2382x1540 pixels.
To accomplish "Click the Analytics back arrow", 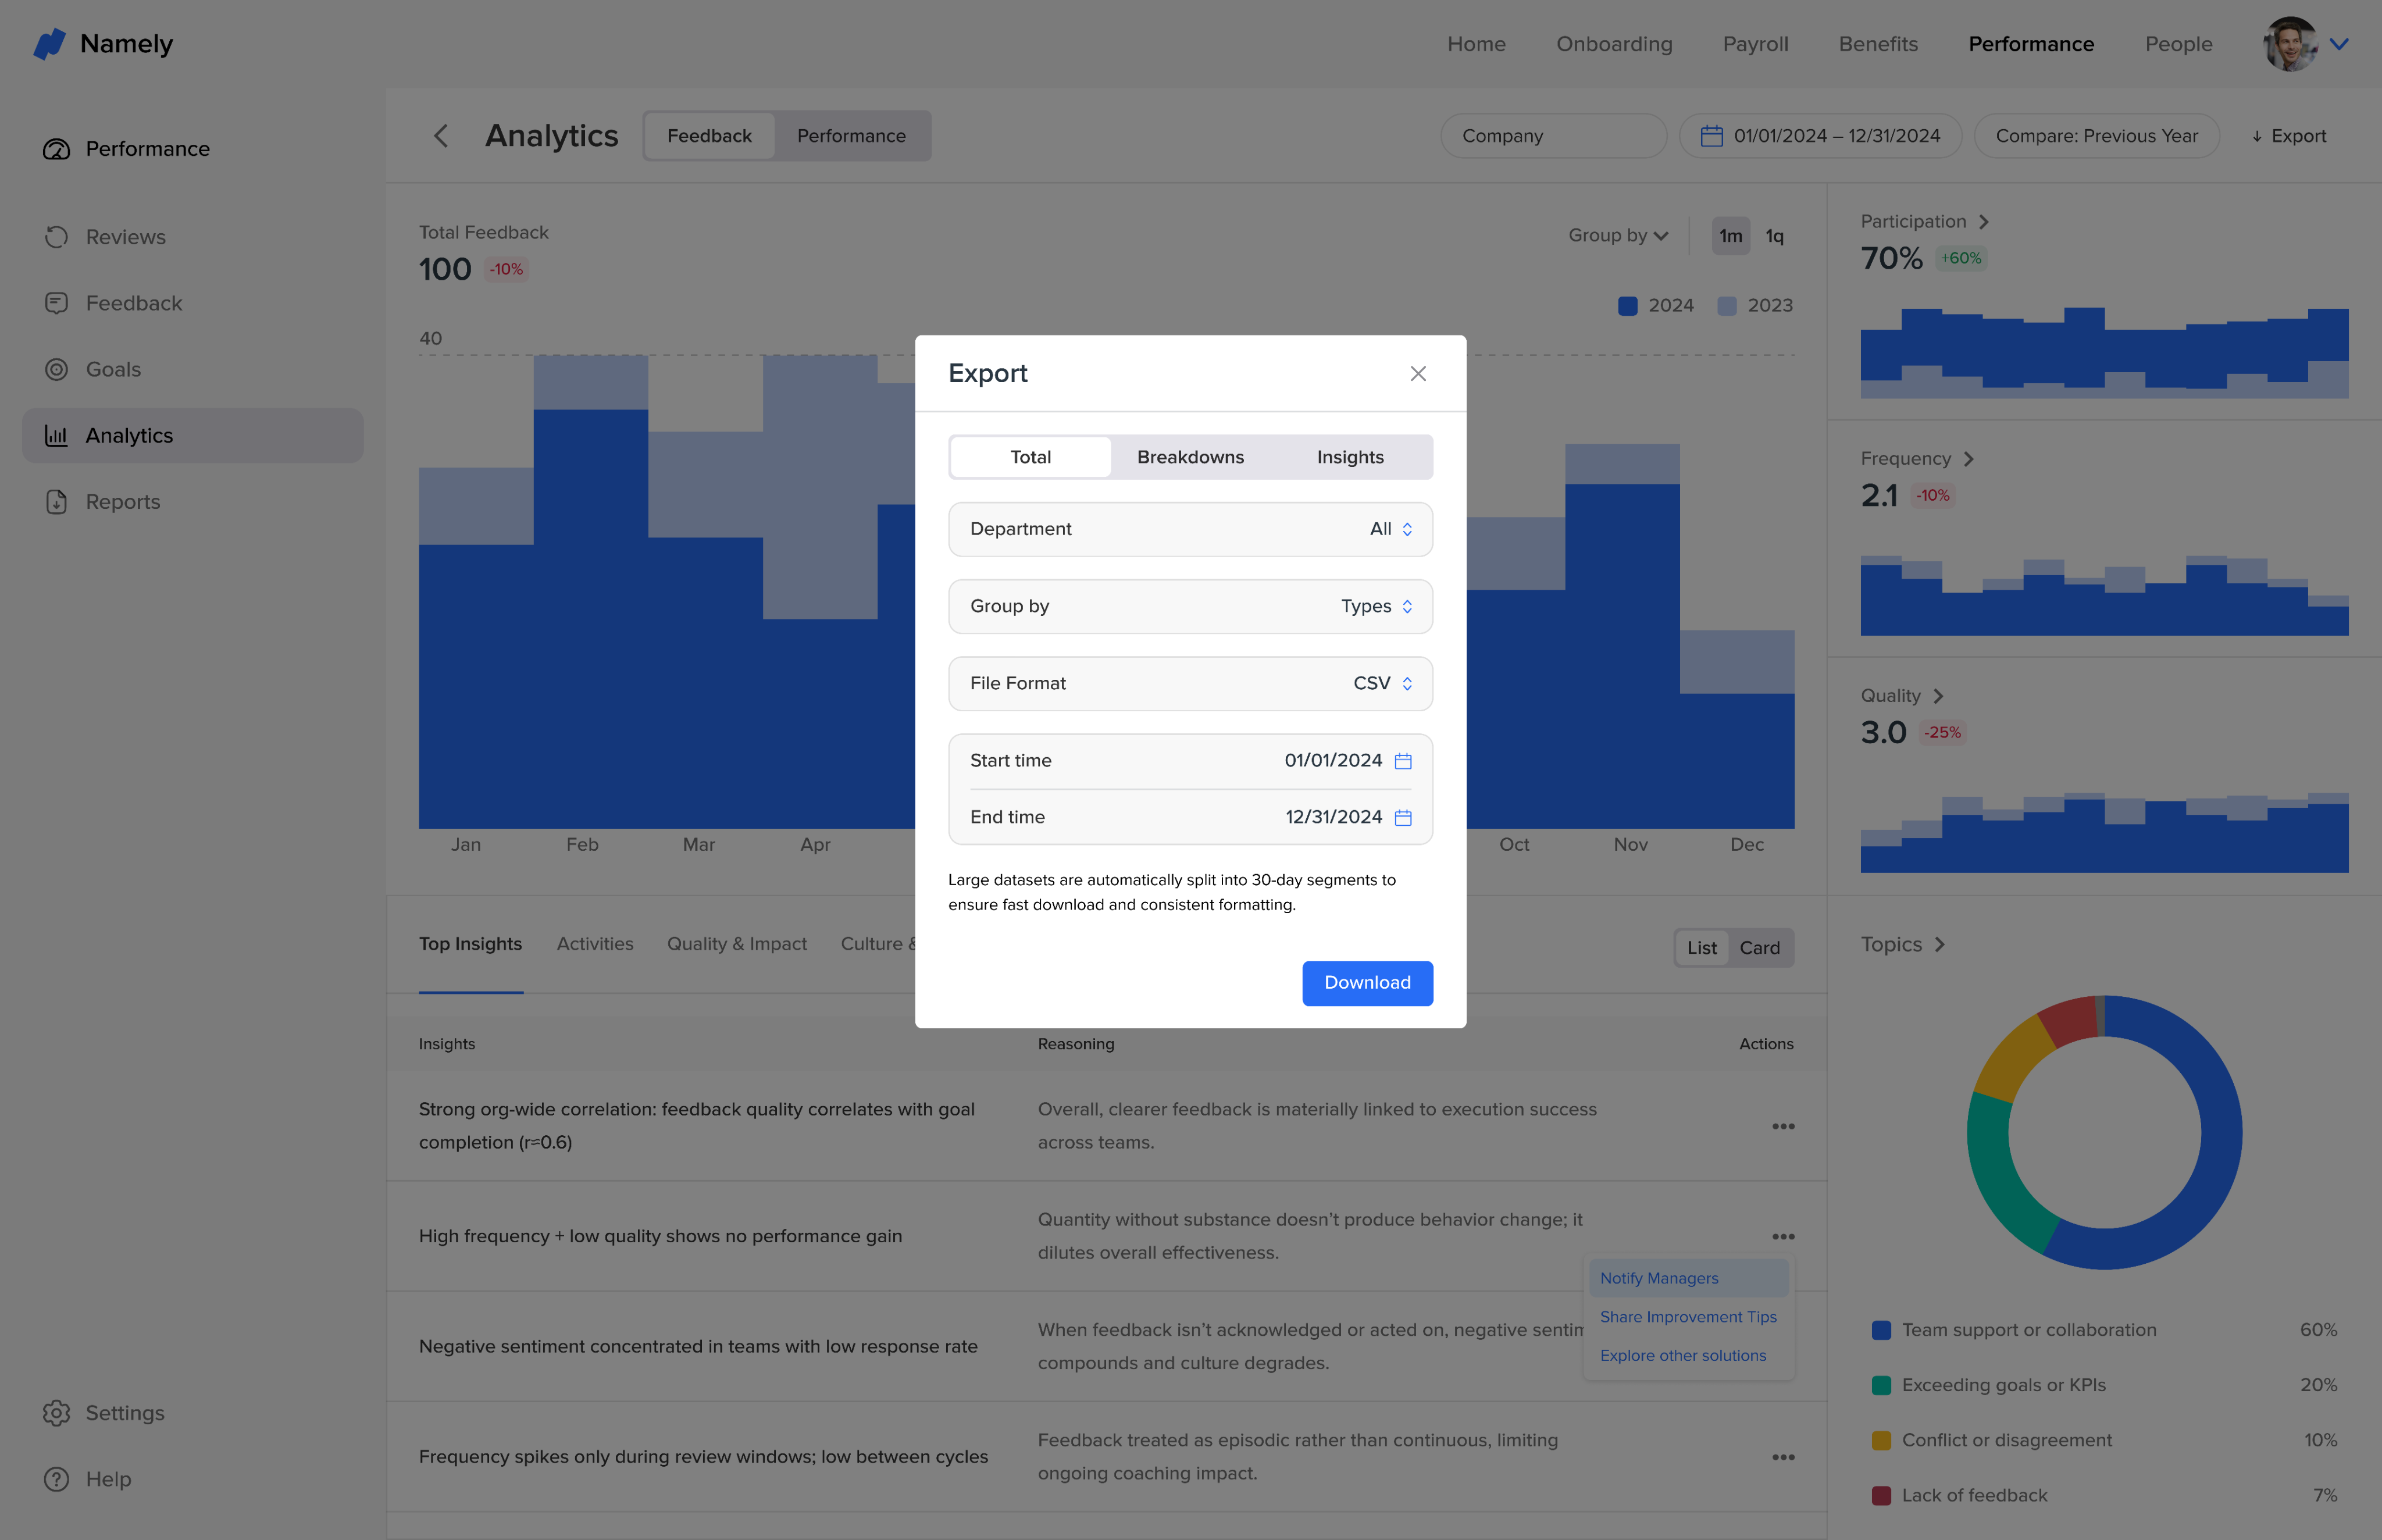I will pos(441,136).
